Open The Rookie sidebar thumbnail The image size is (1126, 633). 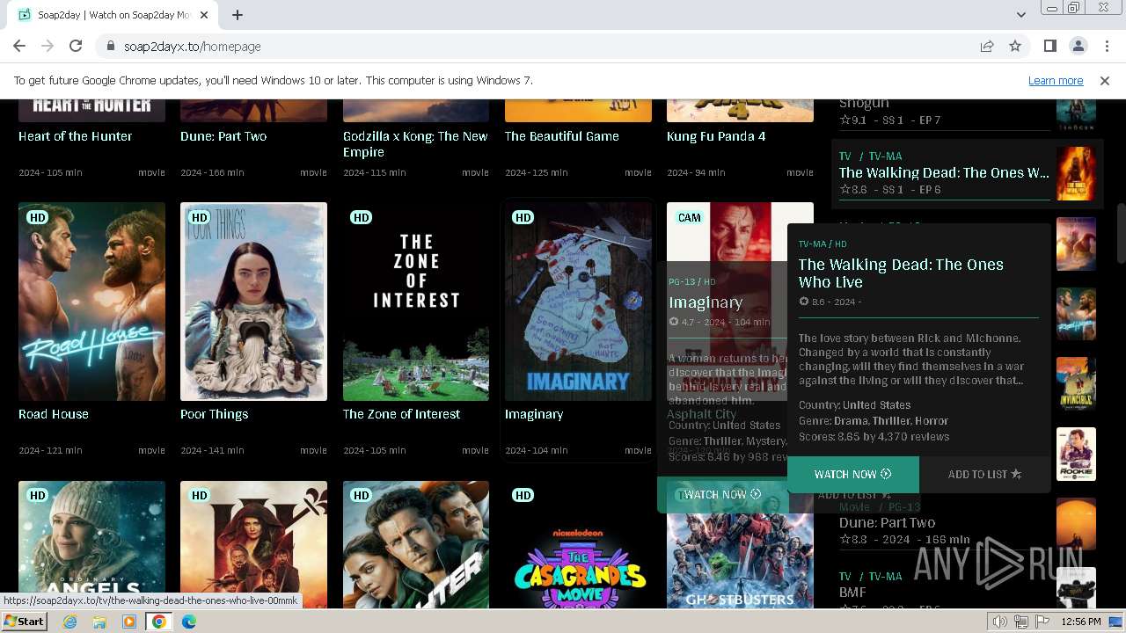pos(1076,454)
